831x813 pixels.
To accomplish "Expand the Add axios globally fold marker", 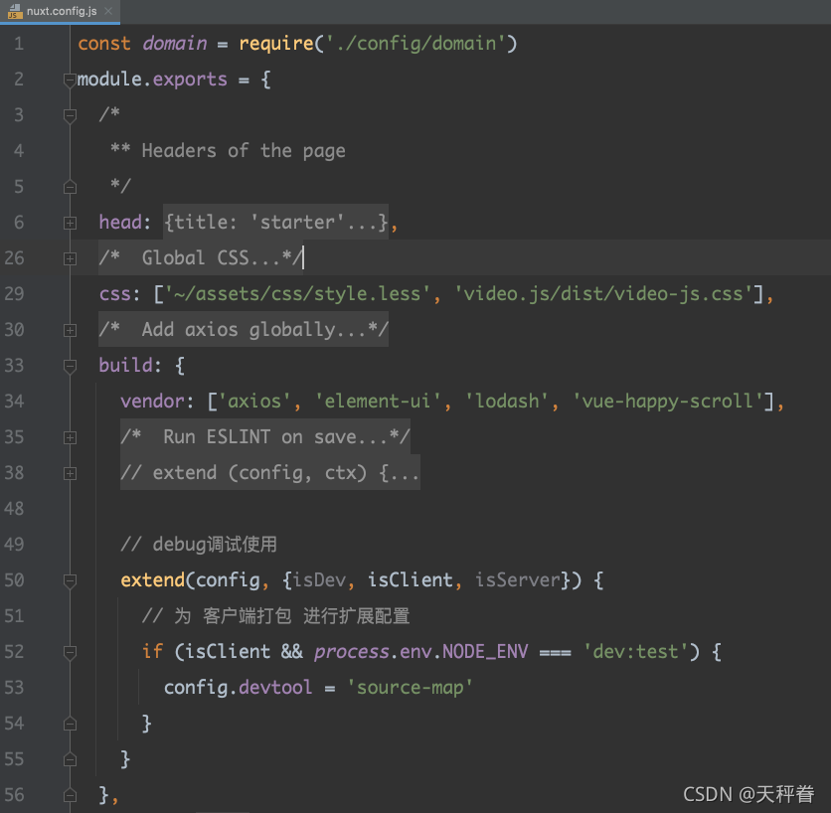I will (70, 329).
